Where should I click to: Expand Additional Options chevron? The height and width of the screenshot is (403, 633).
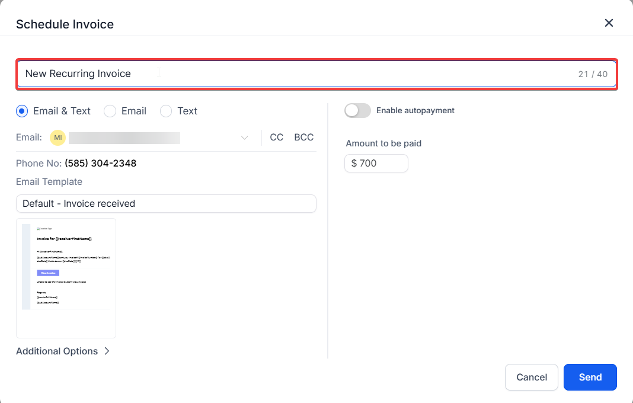pyautogui.click(x=107, y=351)
